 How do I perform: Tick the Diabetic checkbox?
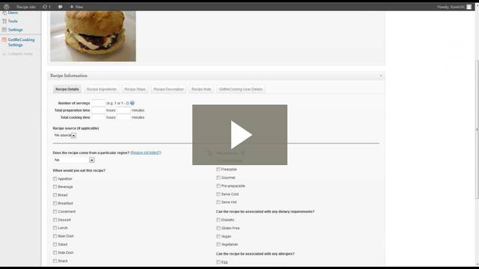click(x=219, y=220)
